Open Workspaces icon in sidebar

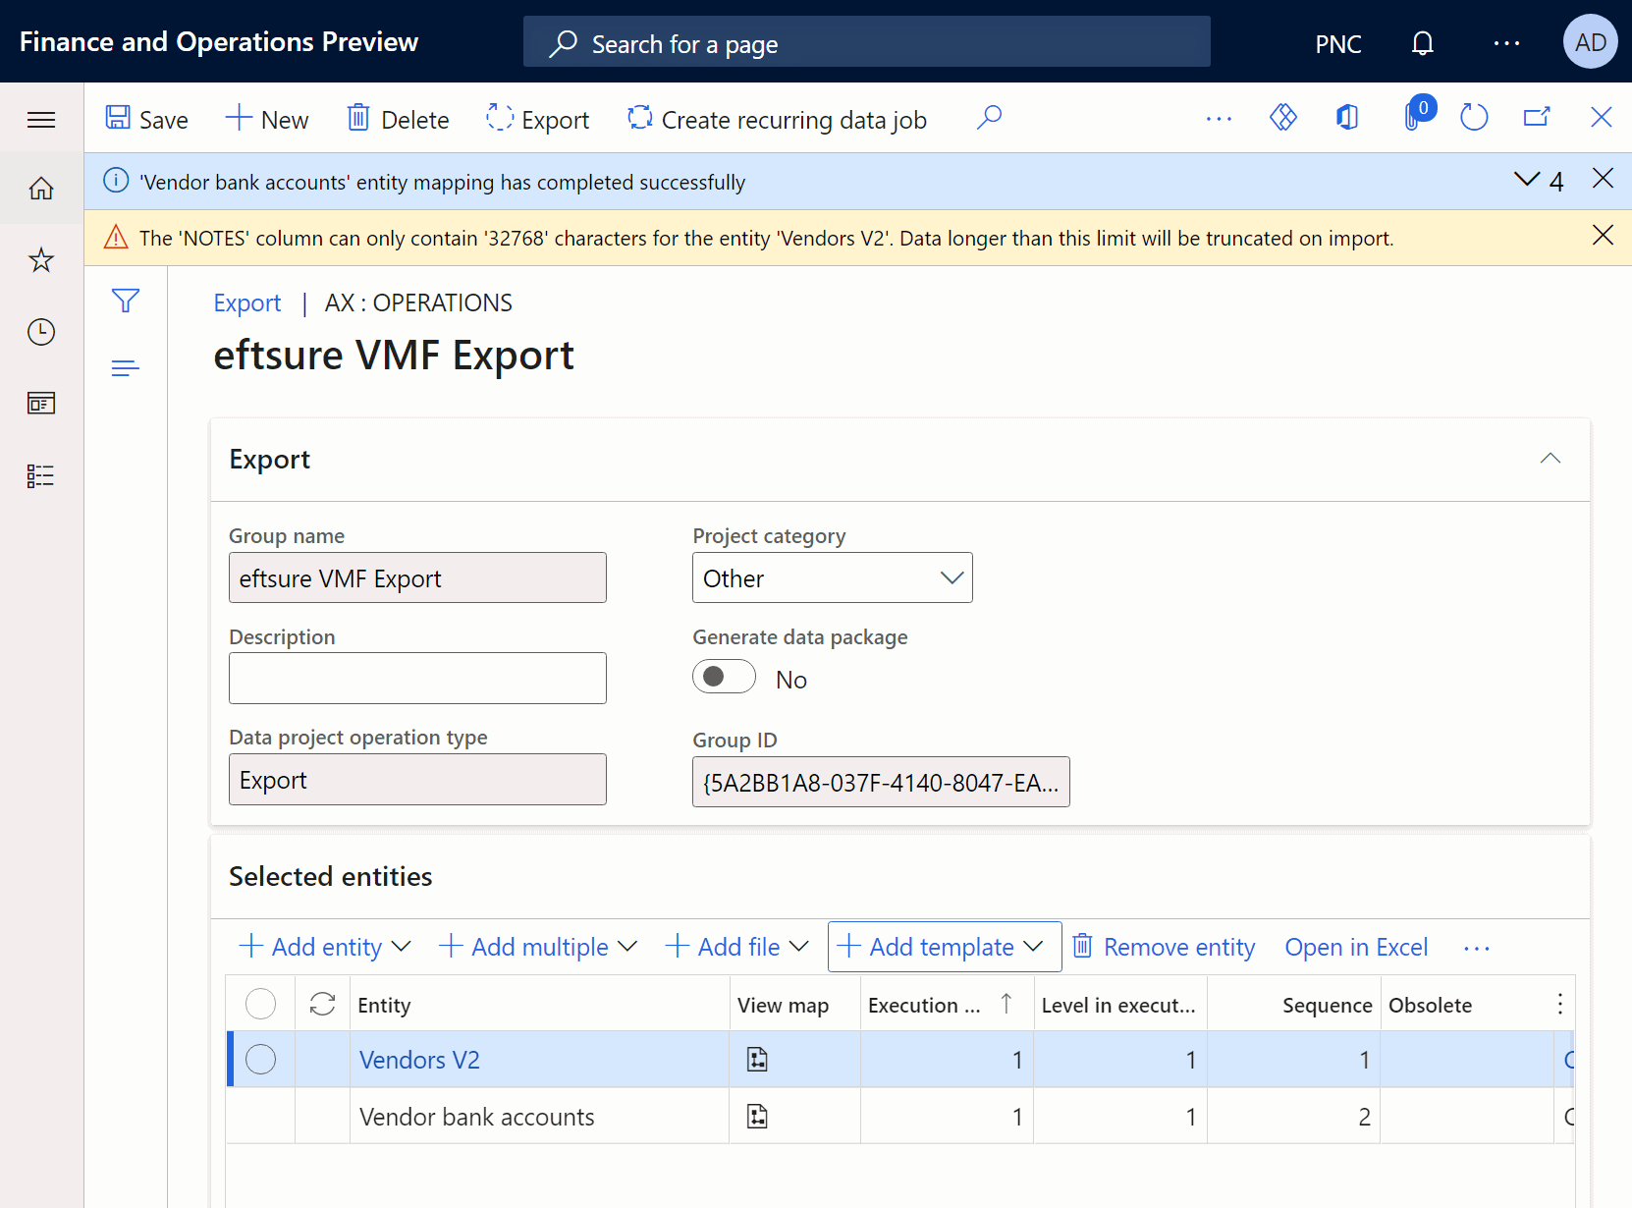coord(41,404)
